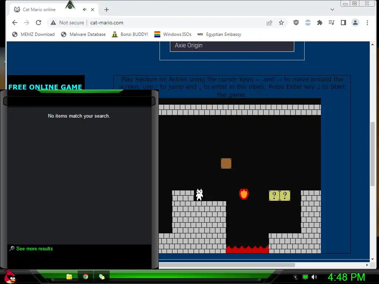The height and width of the screenshot is (284, 379).
Task: Select the Cat Mario online tab
Action: click(54, 10)
